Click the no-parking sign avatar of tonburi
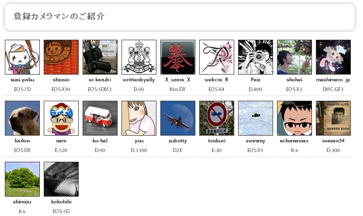This screenshot has width=363, height=216. point(217,118)
